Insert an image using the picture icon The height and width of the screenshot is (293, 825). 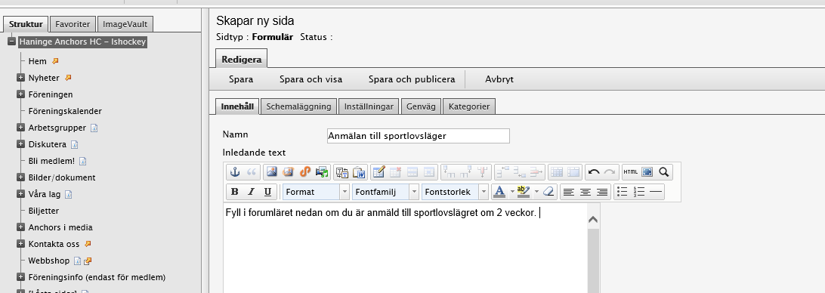(x=271, y=172)
